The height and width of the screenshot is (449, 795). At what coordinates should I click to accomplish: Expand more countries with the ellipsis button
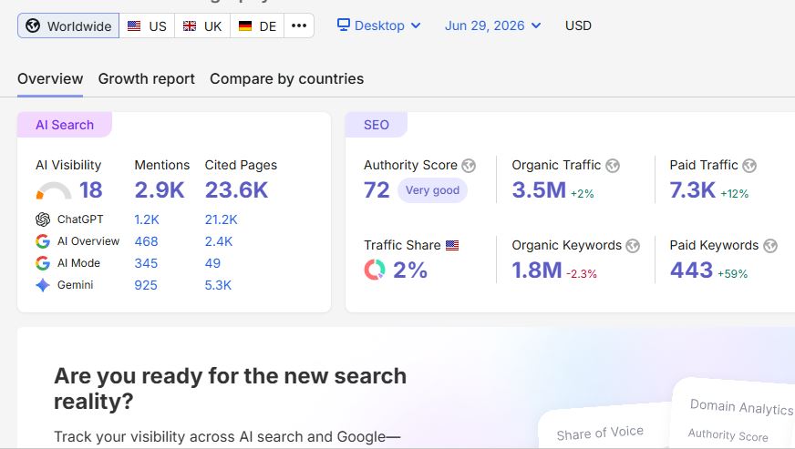(299, 26)
